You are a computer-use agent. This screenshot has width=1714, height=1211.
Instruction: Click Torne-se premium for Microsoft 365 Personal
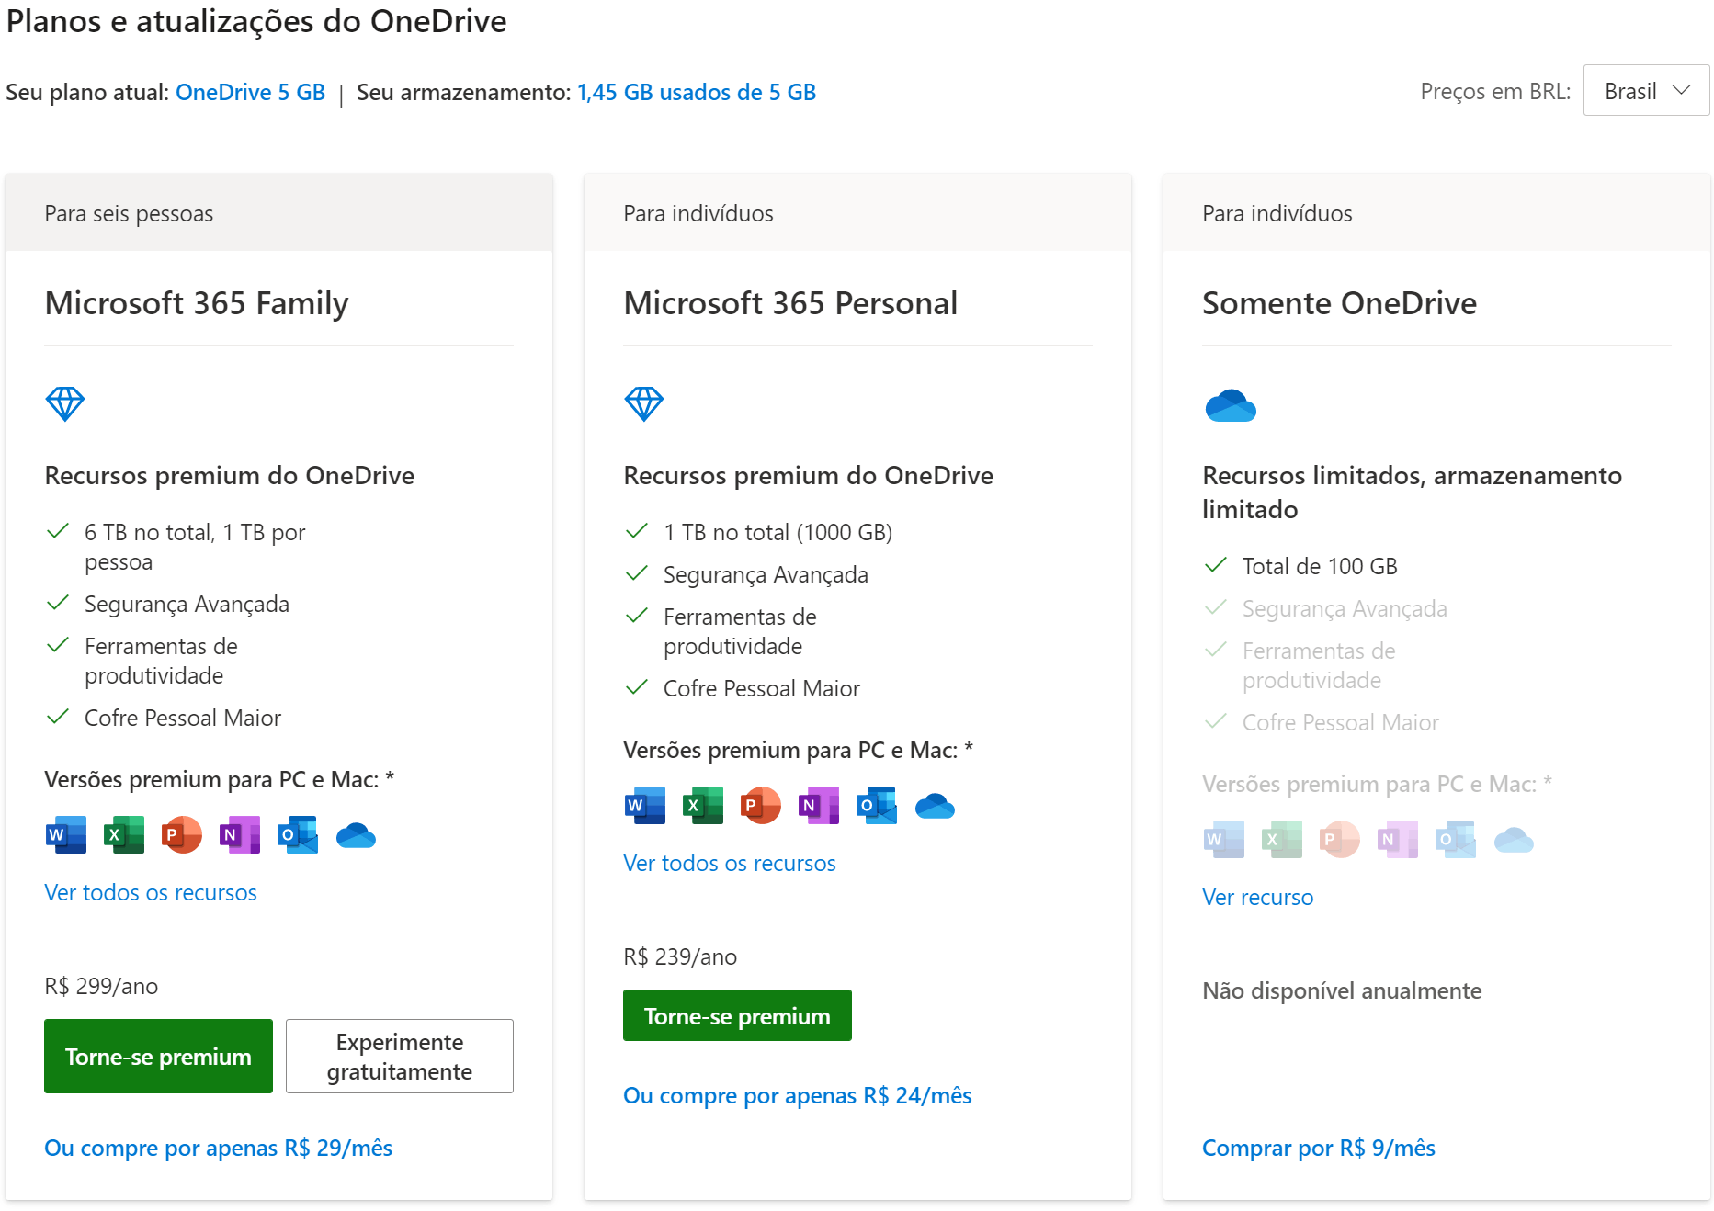737,1015
